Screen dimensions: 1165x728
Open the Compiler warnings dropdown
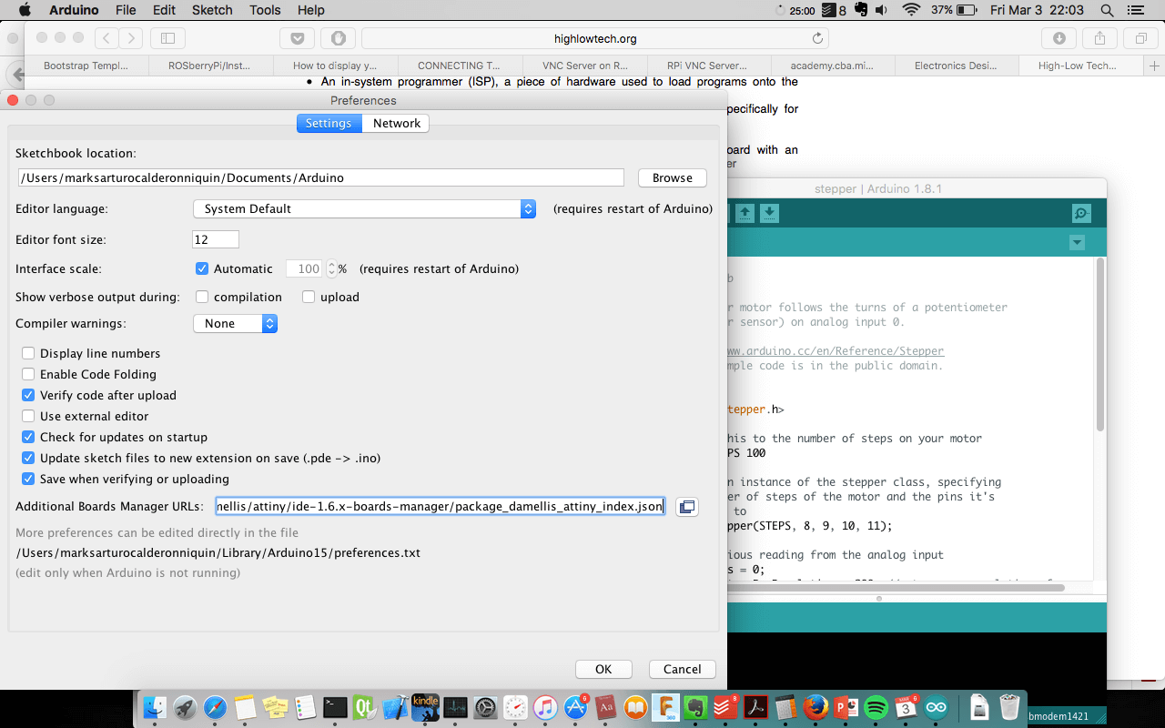coord(235,323)
